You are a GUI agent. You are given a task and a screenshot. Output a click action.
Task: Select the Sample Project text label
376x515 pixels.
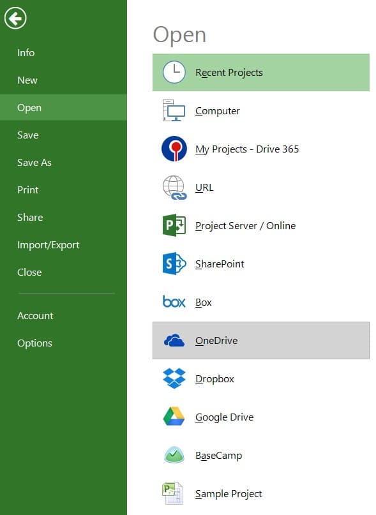tap(229, 494)
